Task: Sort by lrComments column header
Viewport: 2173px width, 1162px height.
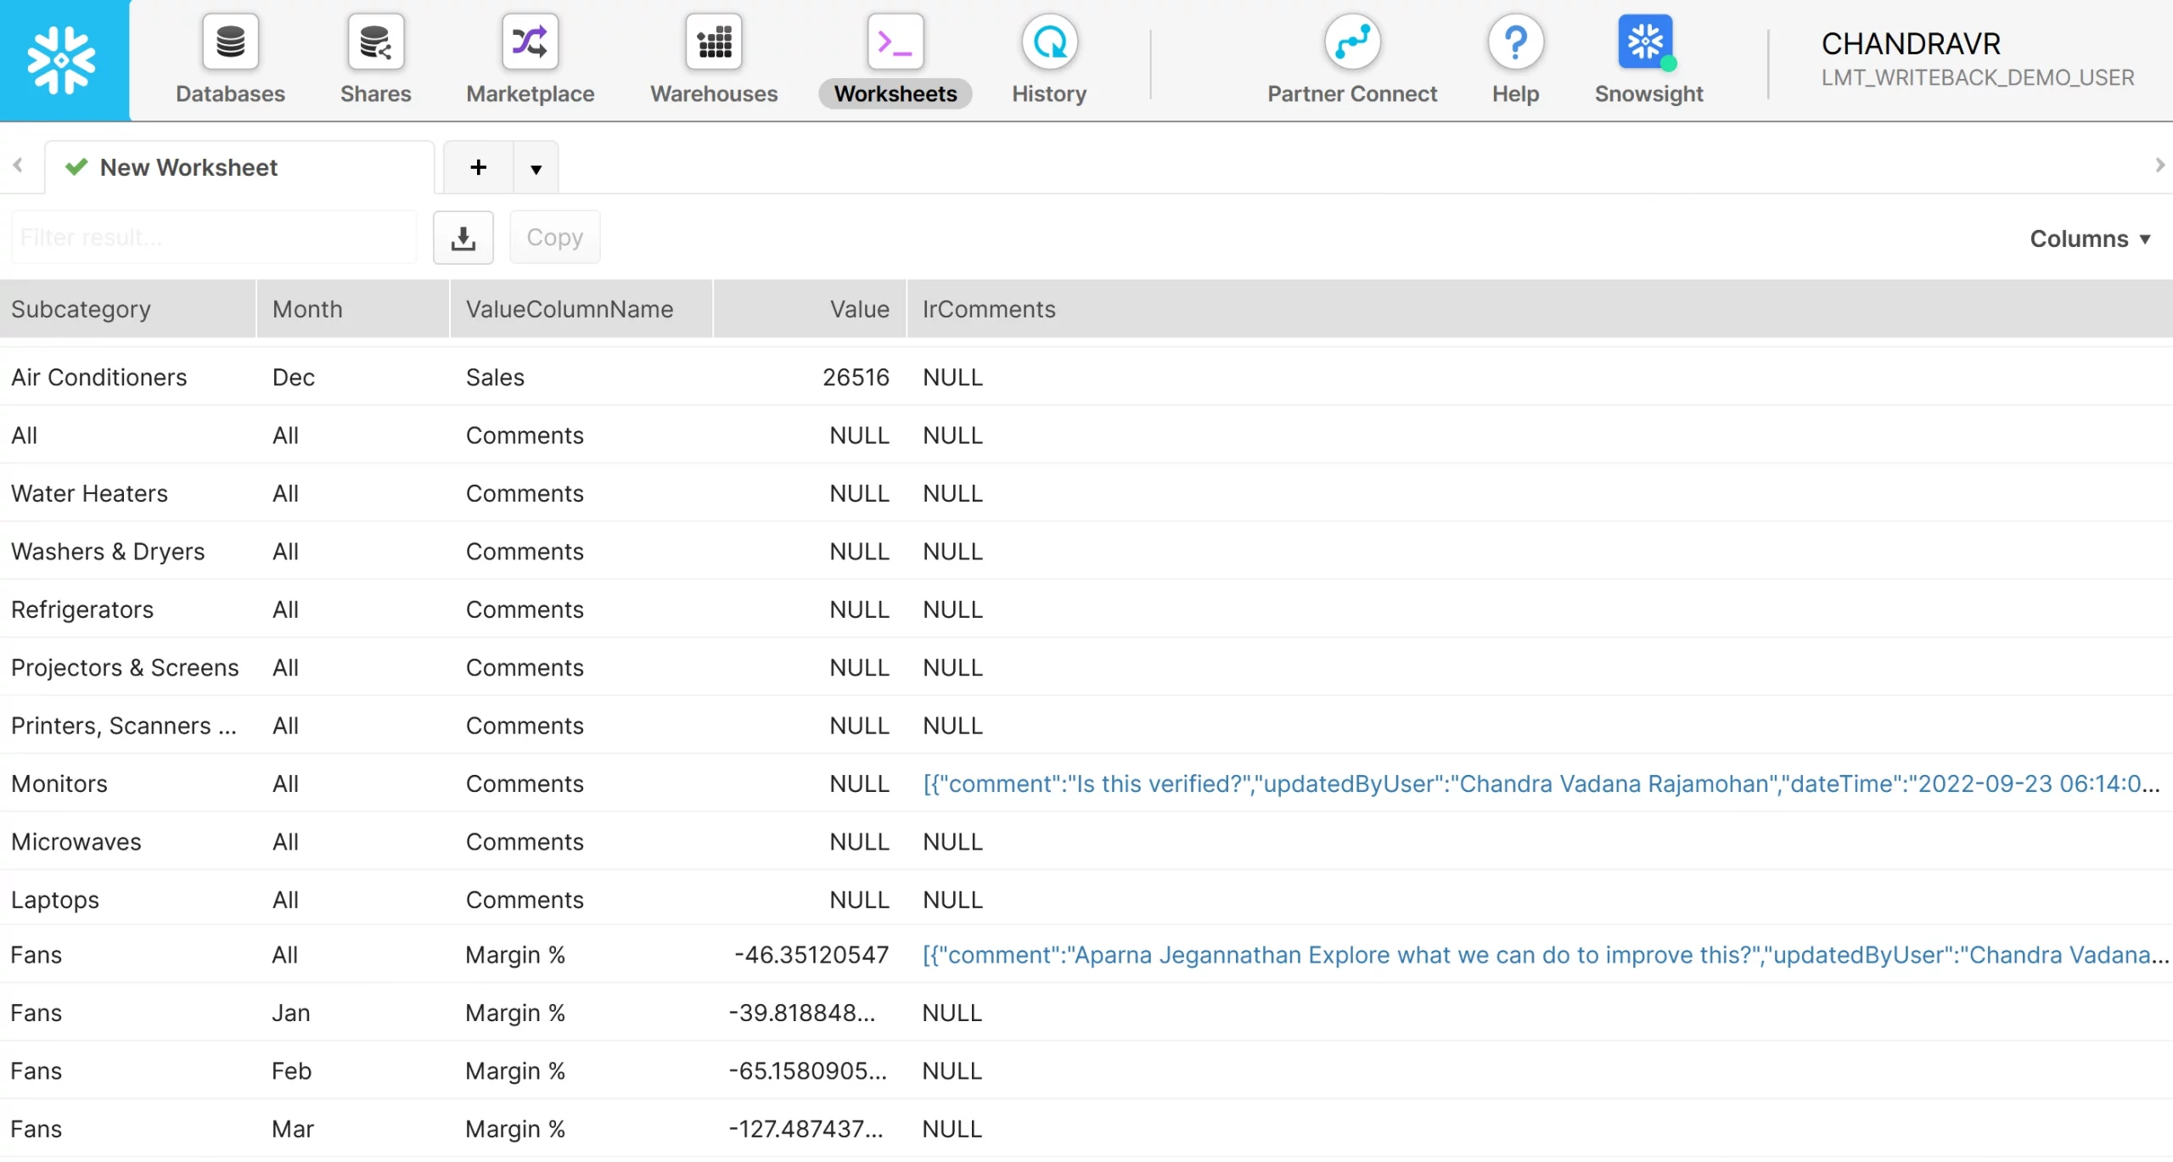Action: (1540, 309)
